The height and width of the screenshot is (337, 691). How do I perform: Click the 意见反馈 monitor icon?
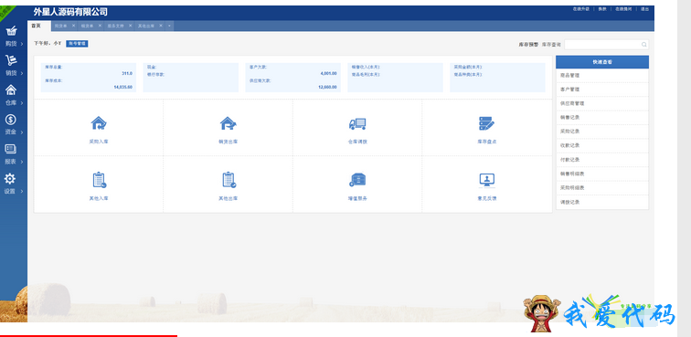pos(487,180)
